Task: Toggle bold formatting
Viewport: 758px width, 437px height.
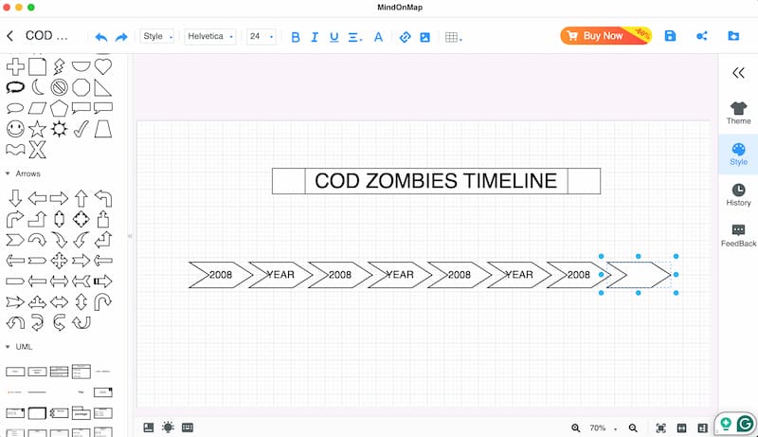Action: (x=296, y=37)
